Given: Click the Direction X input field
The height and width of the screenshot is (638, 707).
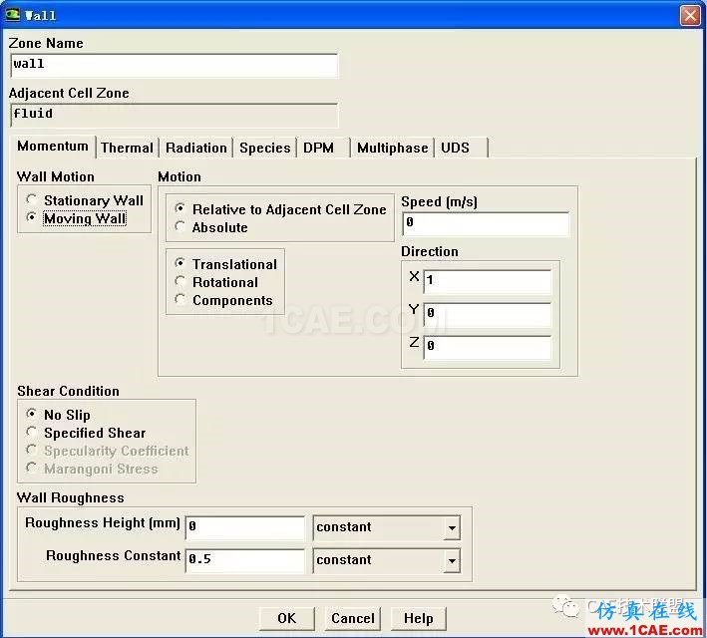Looking at the screenshot, I should tap(488, 281).
